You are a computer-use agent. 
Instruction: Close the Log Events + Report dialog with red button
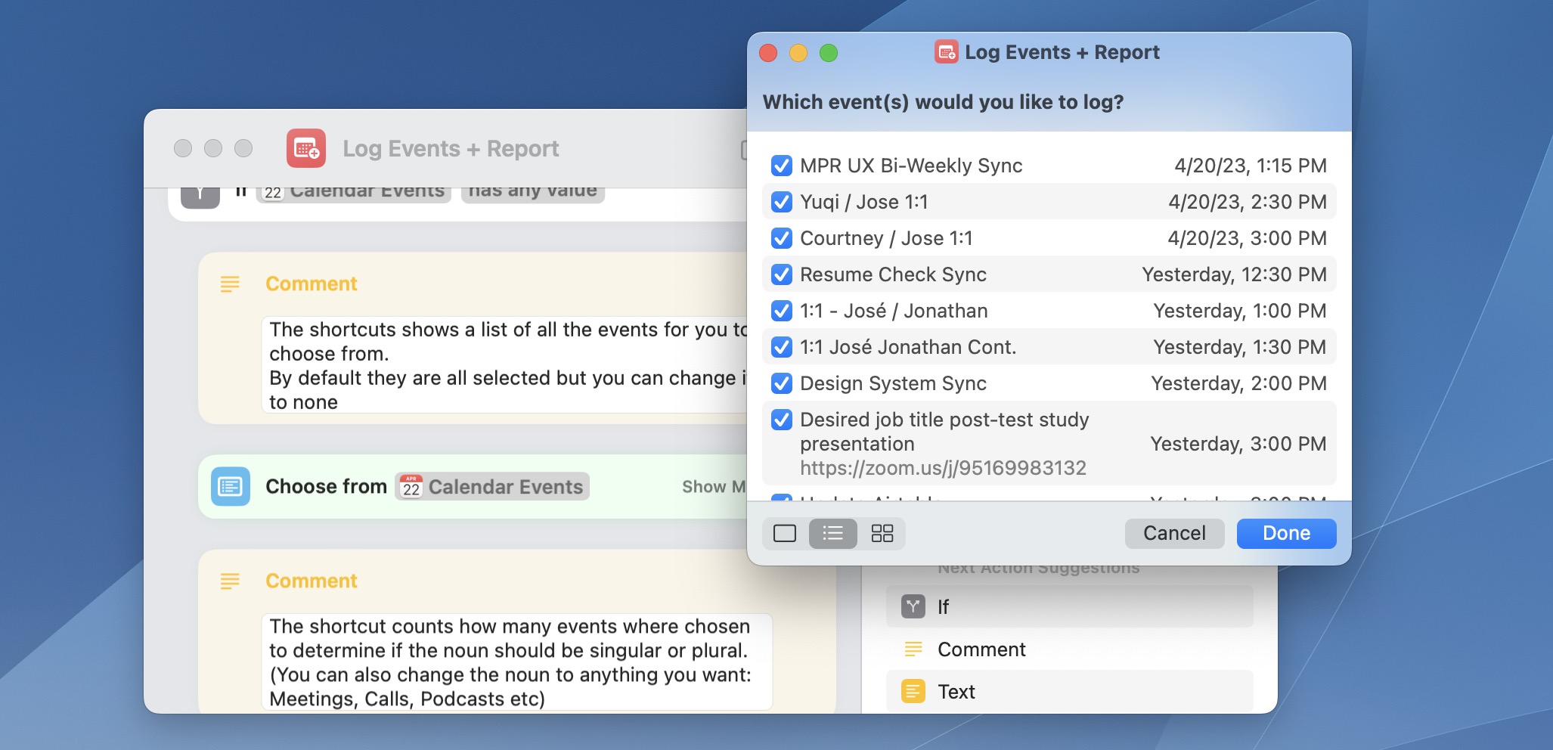coord(768,53)
